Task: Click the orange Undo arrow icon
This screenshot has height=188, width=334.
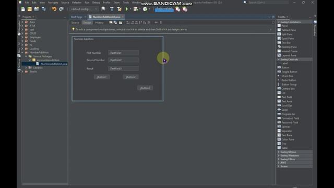Action: pos(54,9)
